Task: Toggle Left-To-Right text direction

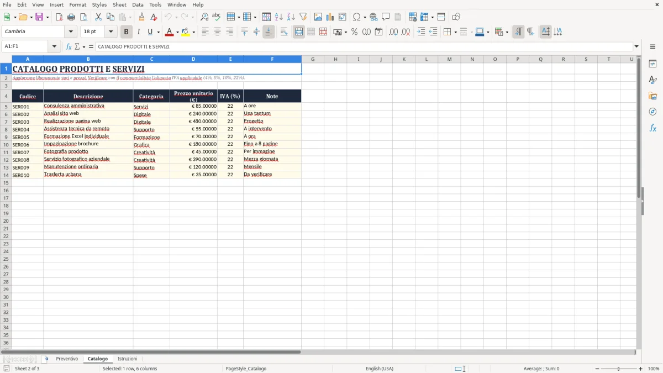Action: (x=518, y=32)
